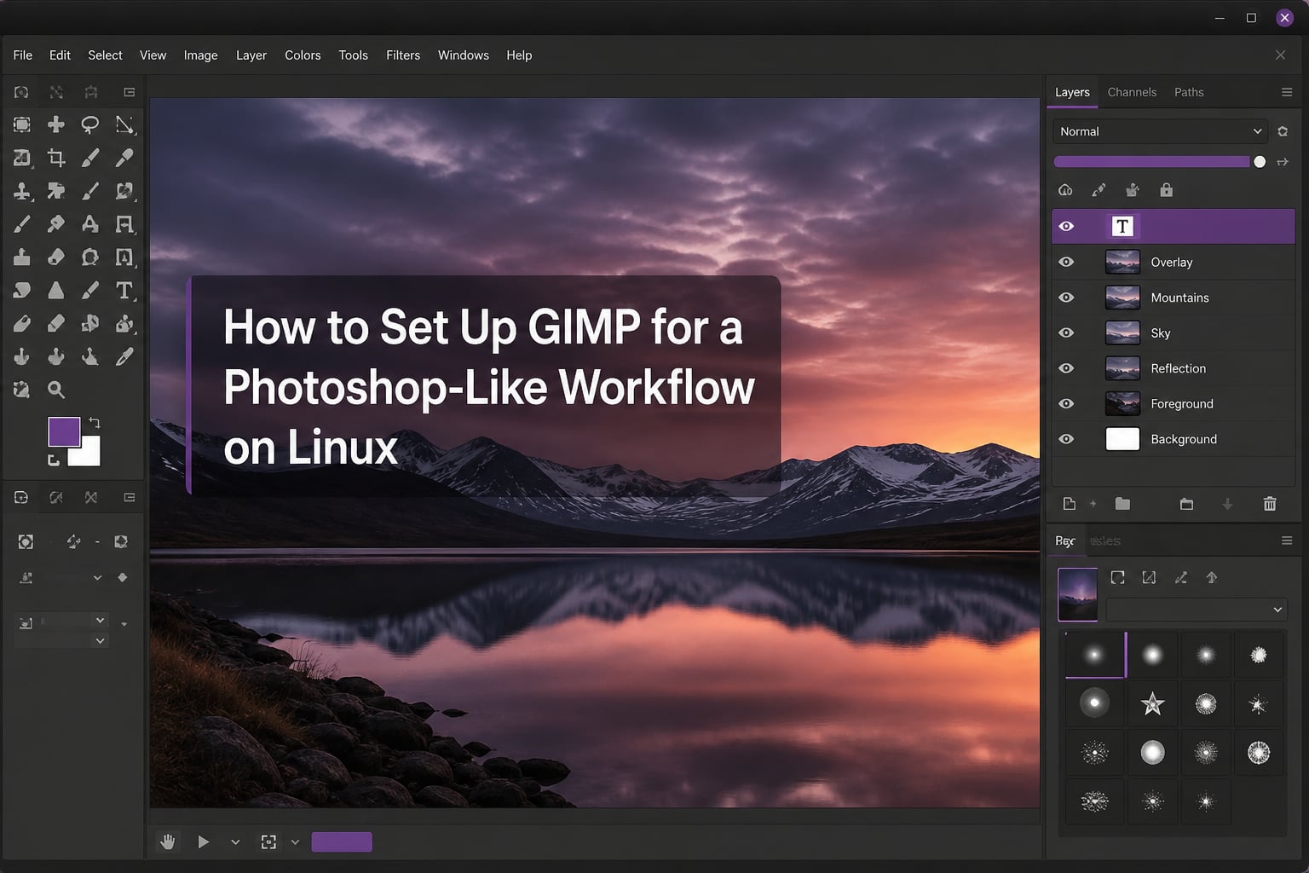Select the Move tool cross icon
Viewport: 1309px width, 873px height.
point(56,124)
